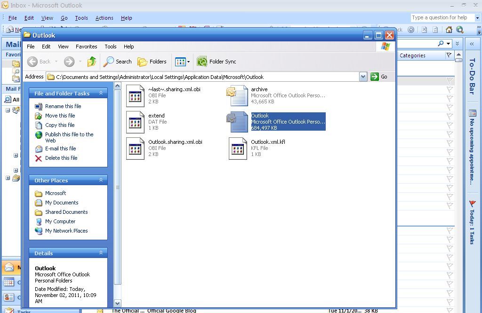Collapse the File and Folder Tasks panel
Screen dimensions: 482x313
101,93
